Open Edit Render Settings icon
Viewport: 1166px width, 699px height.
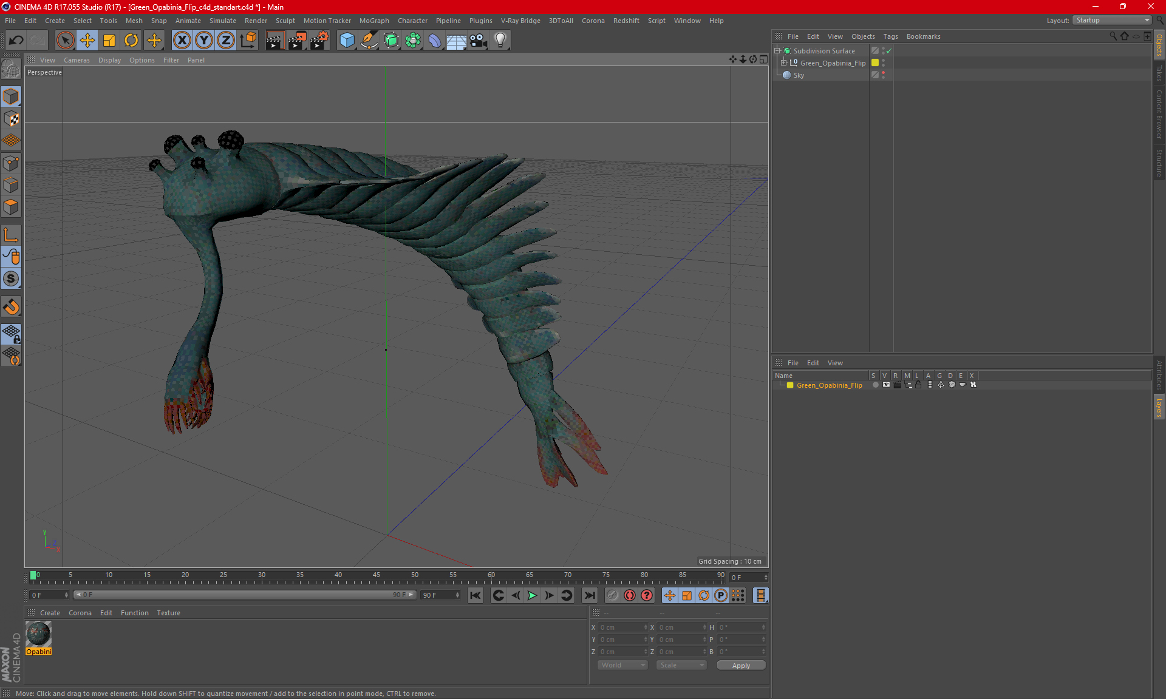point(319,41)
